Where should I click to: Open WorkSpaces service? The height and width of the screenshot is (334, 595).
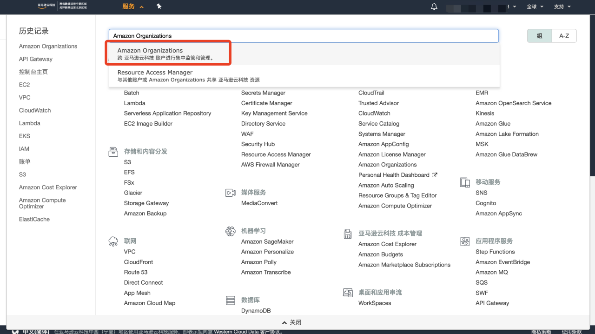(375, 303)
